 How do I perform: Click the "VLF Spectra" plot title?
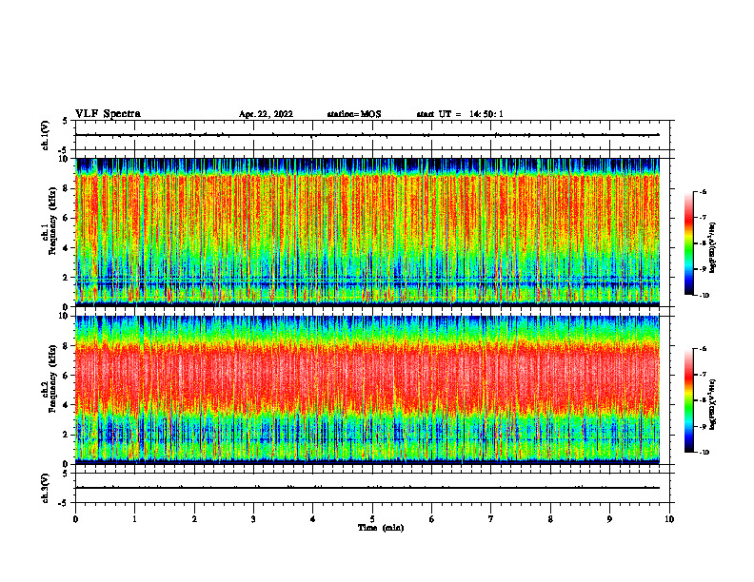[108, 114]
